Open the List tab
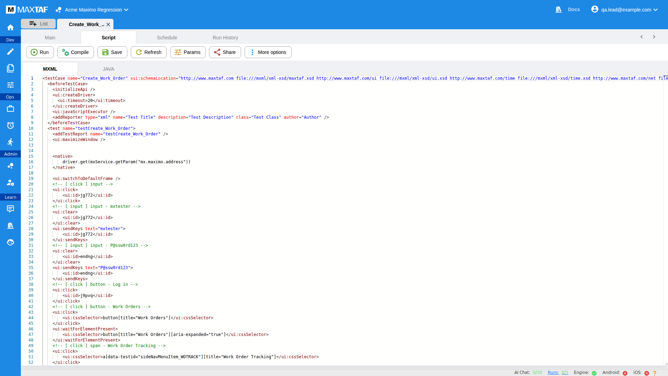 38,24
